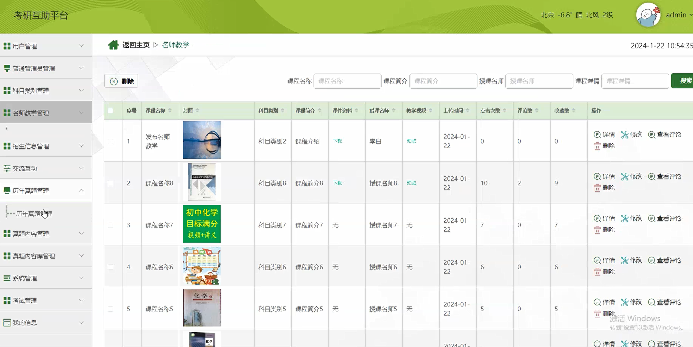Open 详情 for 发布名师教学 row

tap(604, 134)
